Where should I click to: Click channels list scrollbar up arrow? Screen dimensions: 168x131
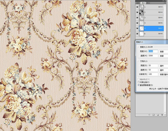[x=165, y=6]
